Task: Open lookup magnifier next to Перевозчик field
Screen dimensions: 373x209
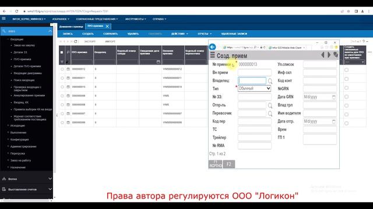Action: [x=270, y=114]
